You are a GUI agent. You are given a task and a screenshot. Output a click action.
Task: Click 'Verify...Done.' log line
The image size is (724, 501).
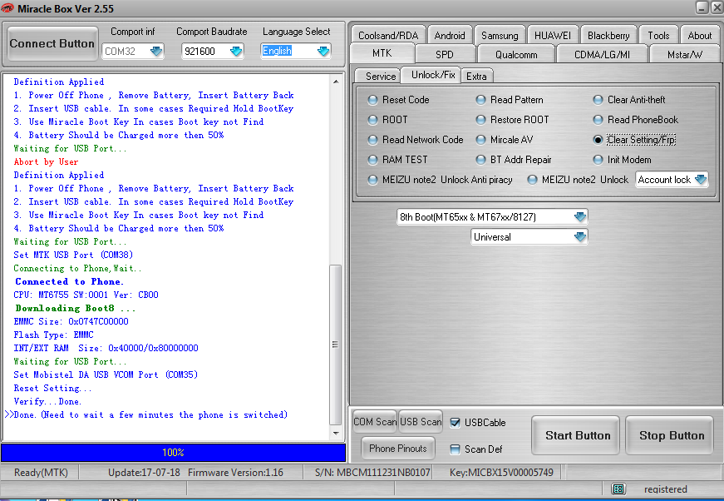pos(47,401)
